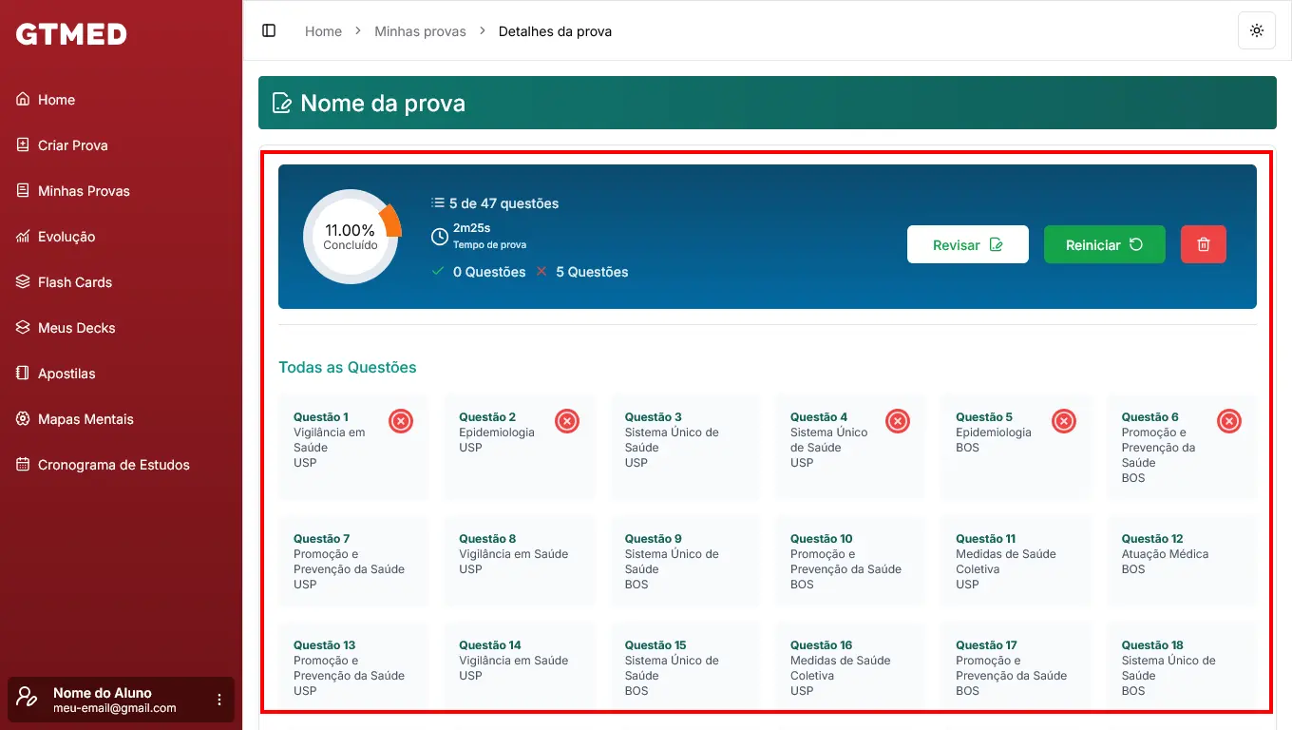
Task: Go to Criar Prova in sidebar
Action: [x=72, y=145]
